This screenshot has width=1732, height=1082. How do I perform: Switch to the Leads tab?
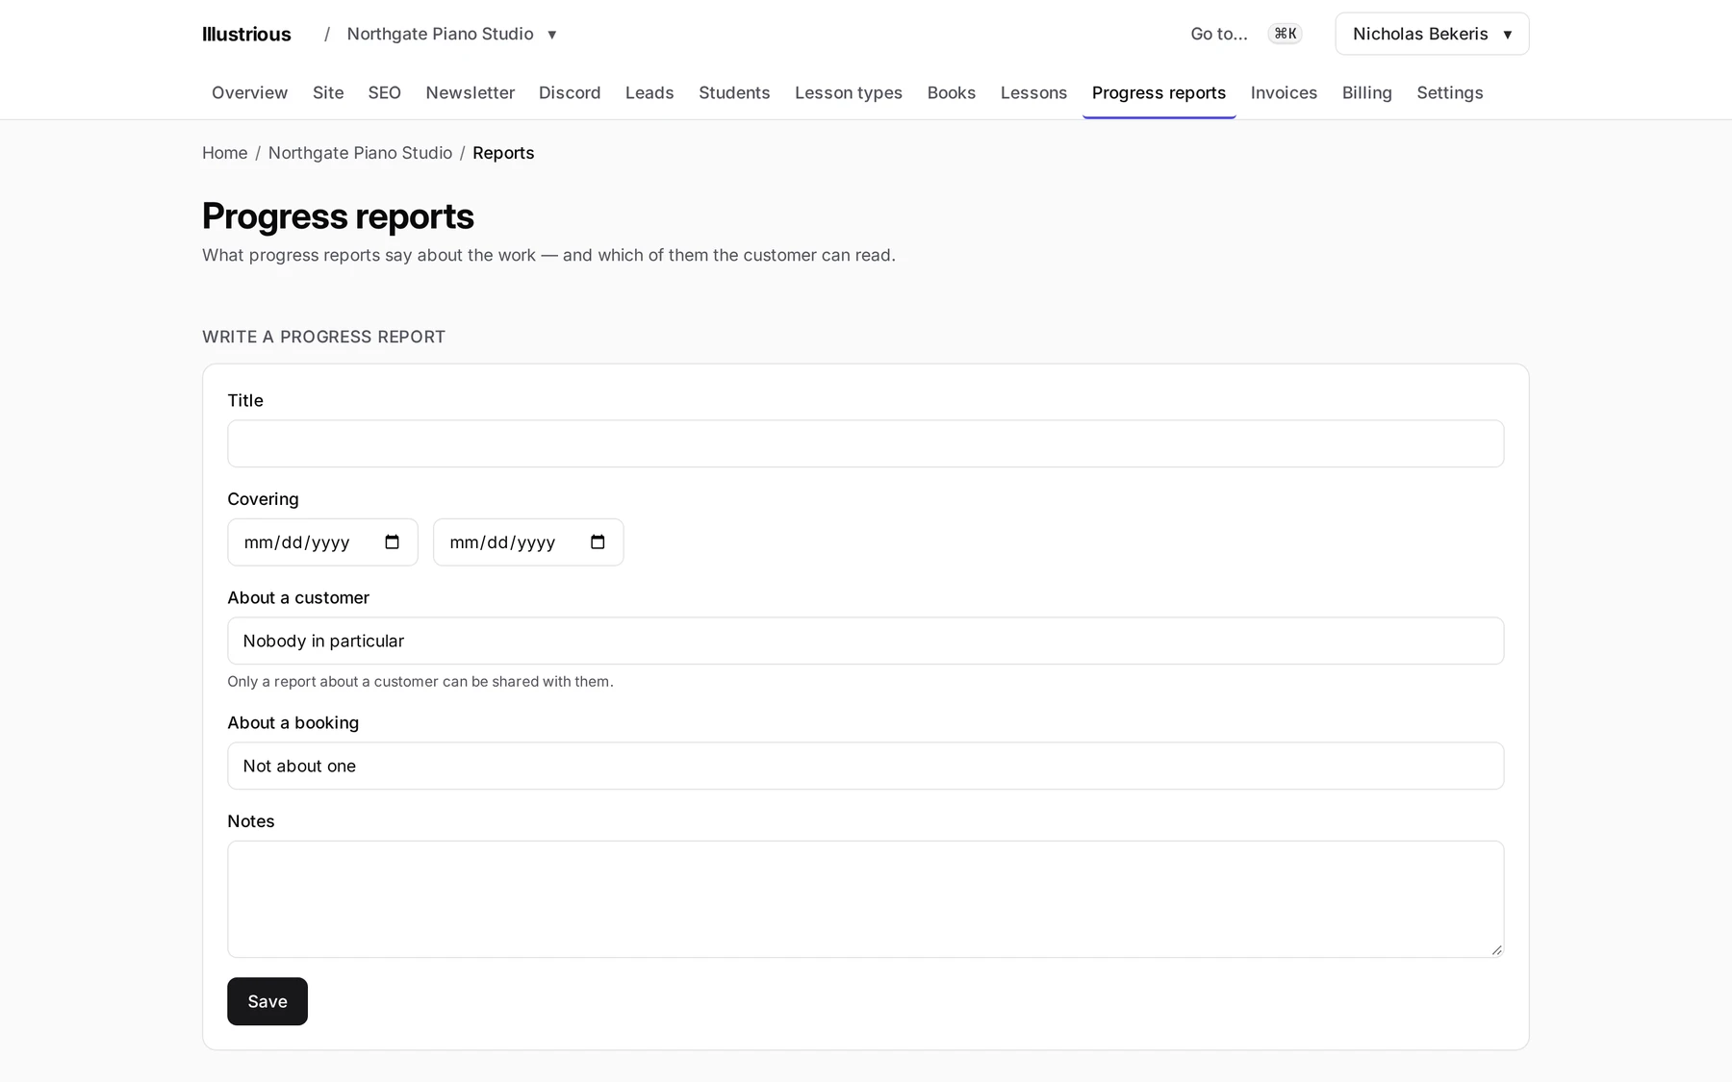pos(649,92)
